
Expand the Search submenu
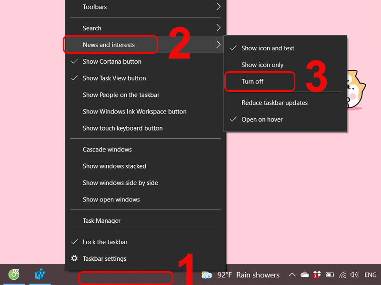coord(146,28)
